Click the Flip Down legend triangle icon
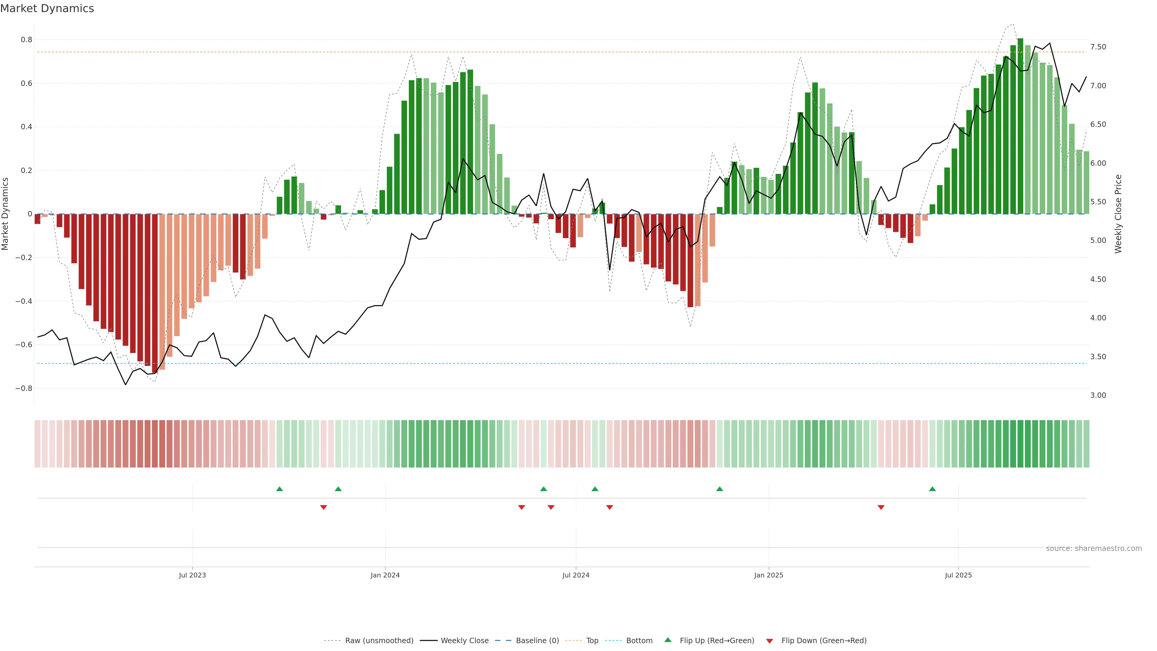The height and width of the screenshot is (651, 1157). click(x=770, y=641)
